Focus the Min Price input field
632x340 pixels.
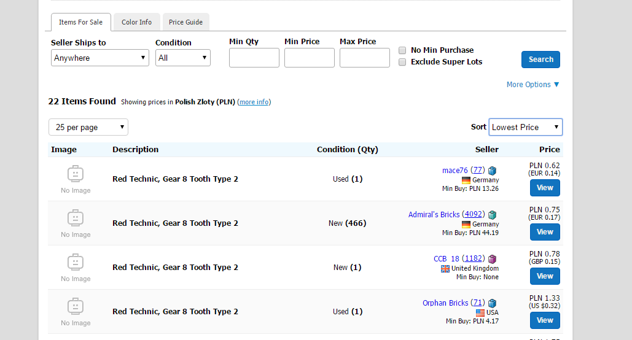[309, 58]
